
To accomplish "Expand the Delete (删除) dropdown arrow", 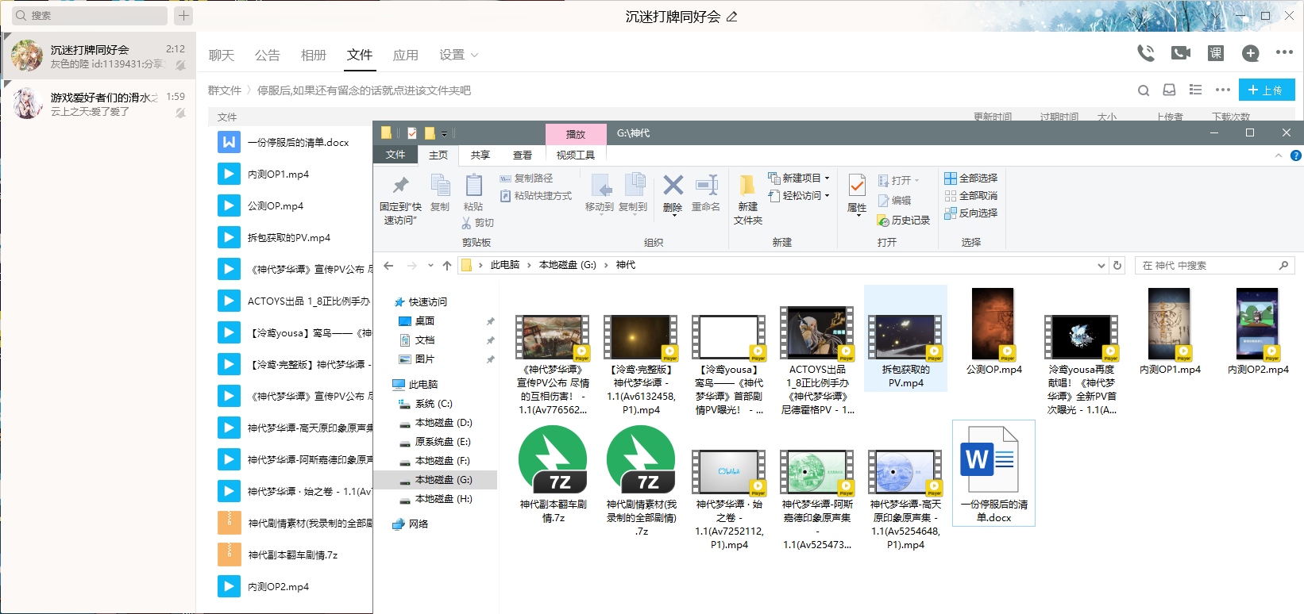I will click(673, 215).
